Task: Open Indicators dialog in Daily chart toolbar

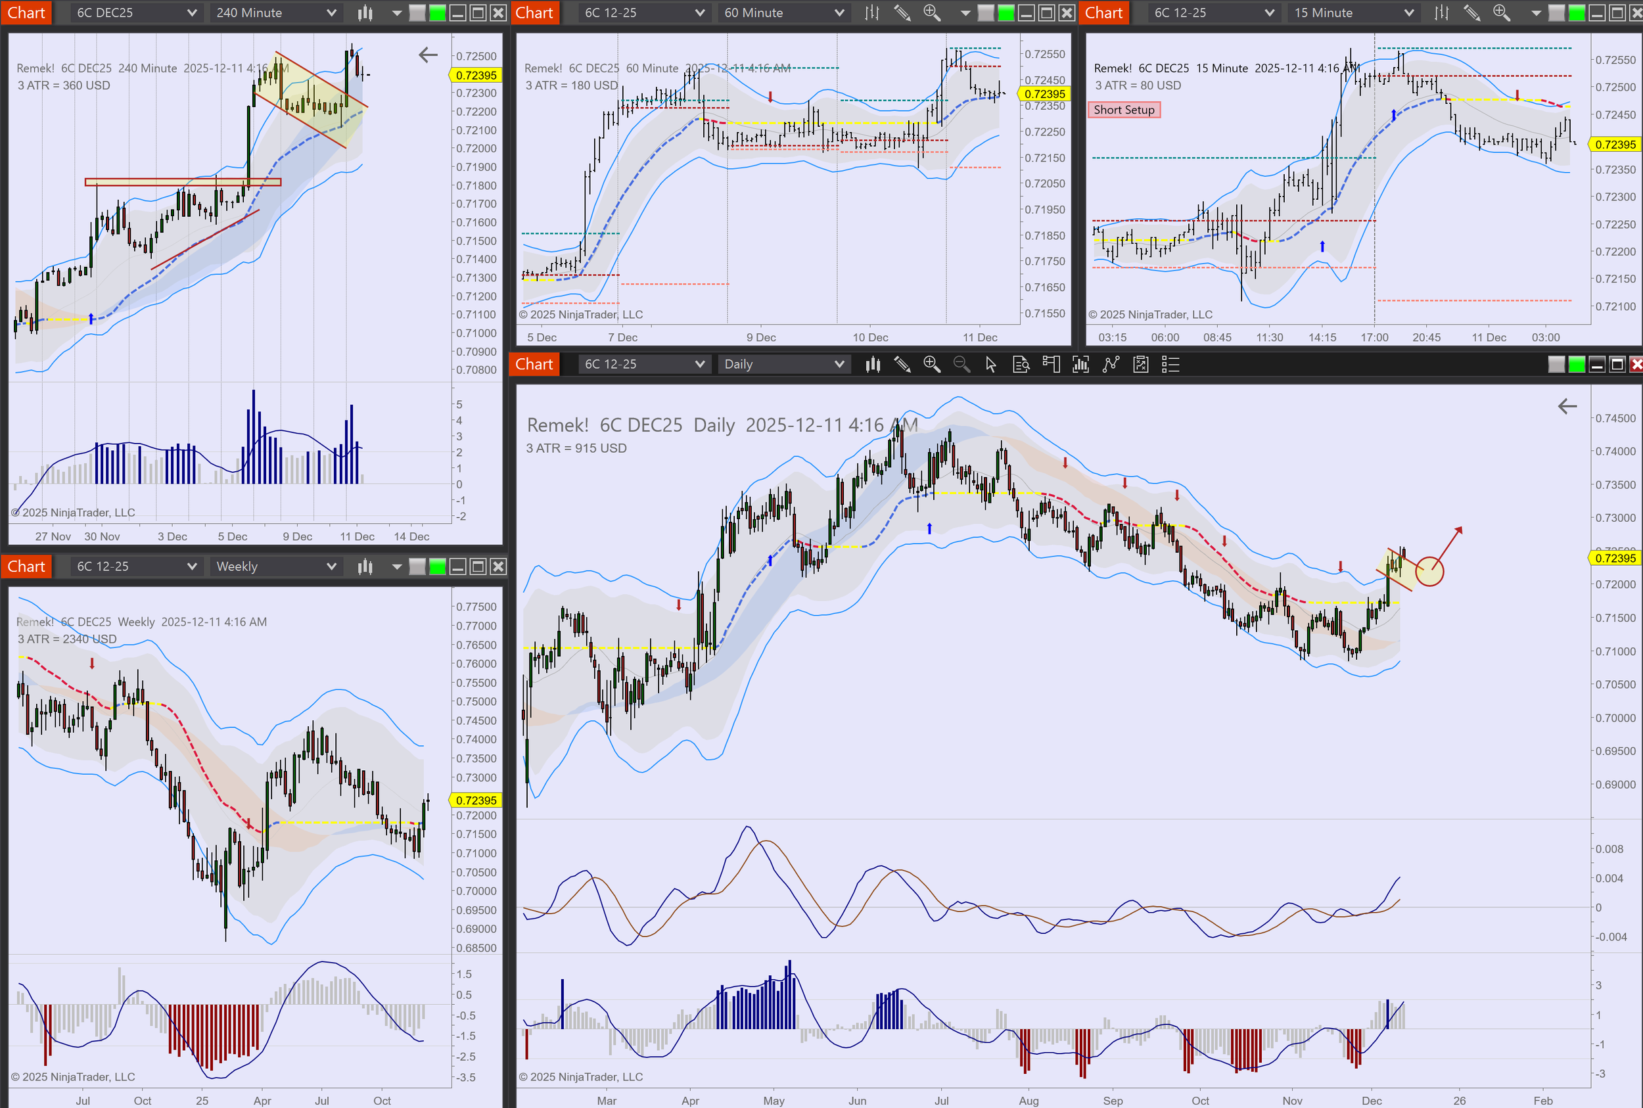Action: click(1080, 364)
